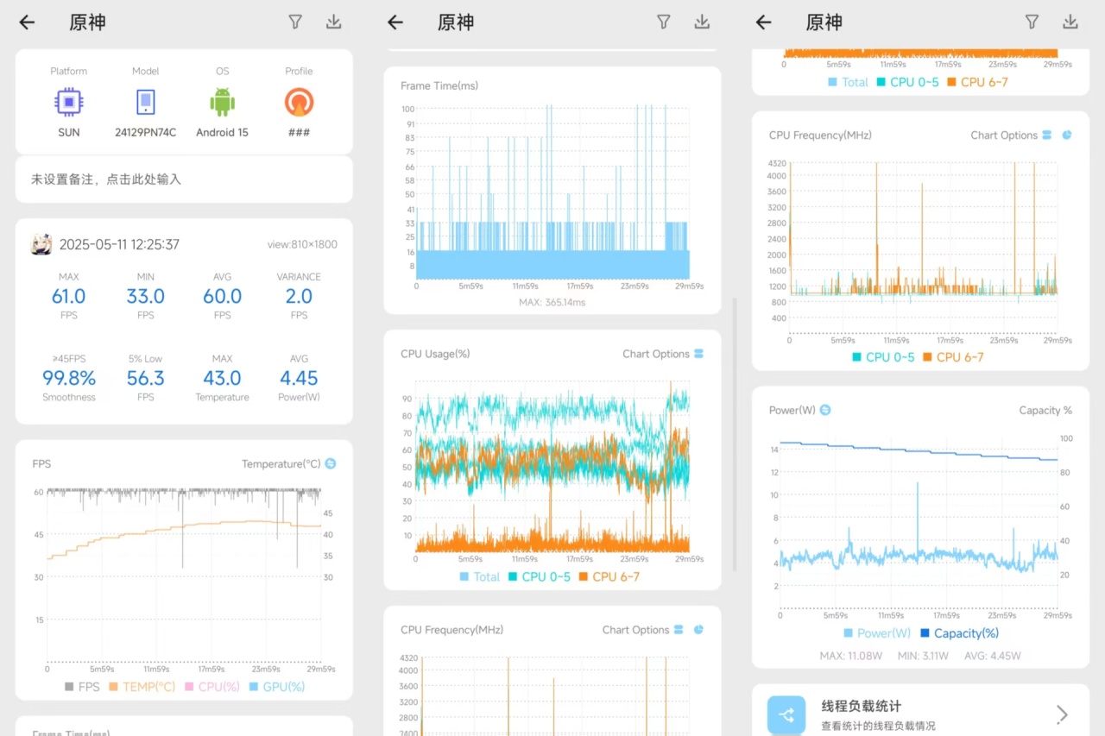Toggle Total legend under the middle CPU Usage chart
The image size is (1105, 736).
coord(480,576)
